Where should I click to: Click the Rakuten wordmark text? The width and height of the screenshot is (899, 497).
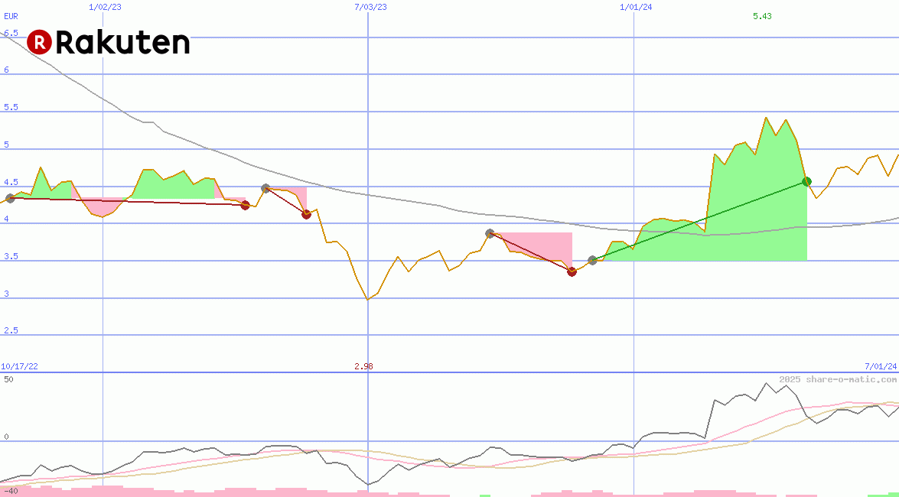tap(122, 43)
